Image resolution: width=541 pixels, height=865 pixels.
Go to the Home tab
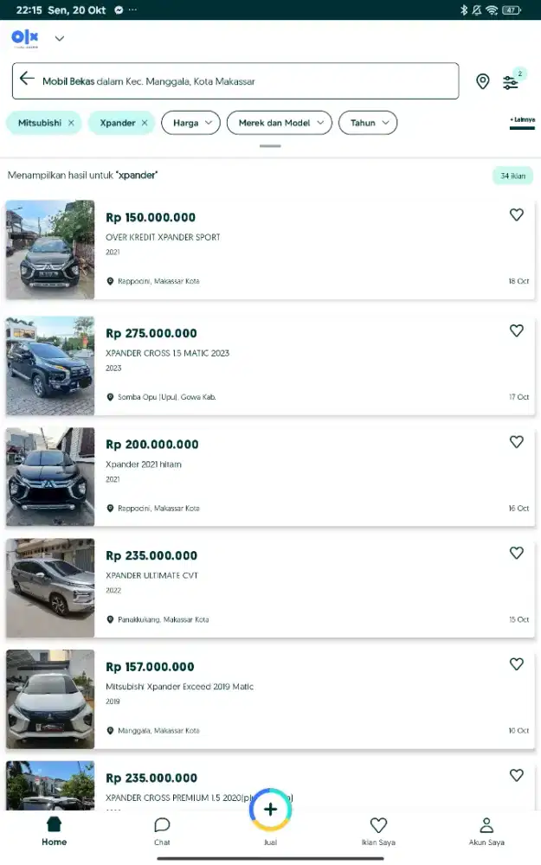(x=54, y=830)
